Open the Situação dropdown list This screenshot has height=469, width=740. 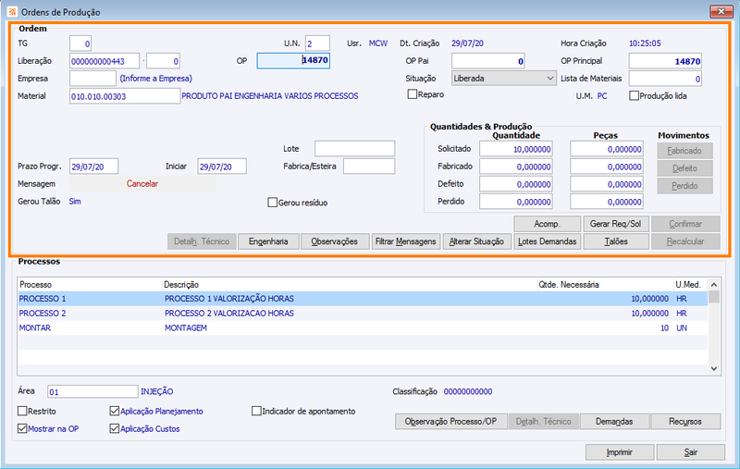pos(549,79)
